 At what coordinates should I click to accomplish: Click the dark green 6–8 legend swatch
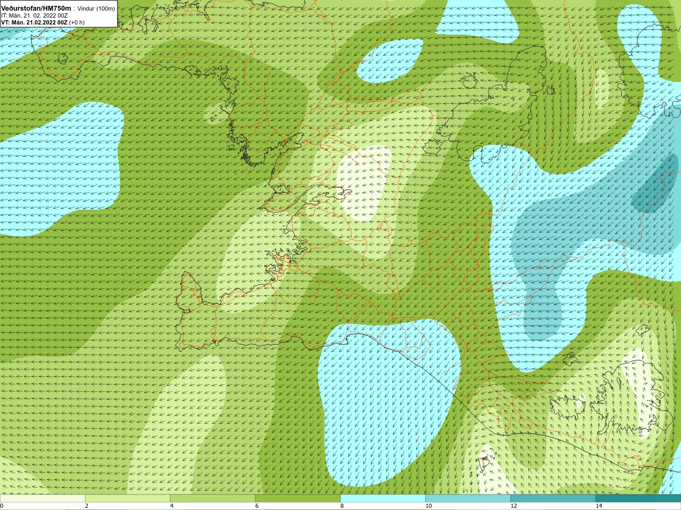click(x=298, y=498)
